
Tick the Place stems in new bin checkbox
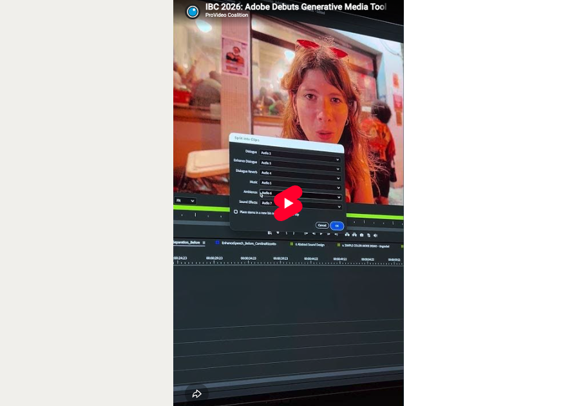coord(236,211)
